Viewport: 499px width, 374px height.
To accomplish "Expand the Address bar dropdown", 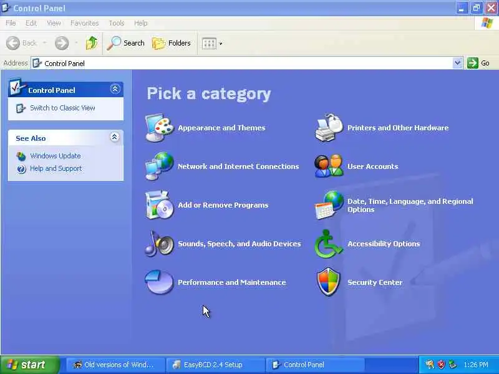I will point(457,63).
